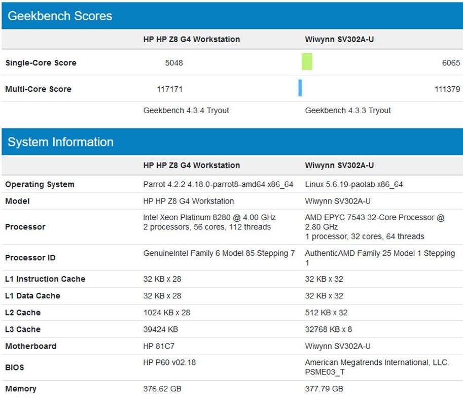Click the HP 81C7 motherboard value

(x=162, y=346)
